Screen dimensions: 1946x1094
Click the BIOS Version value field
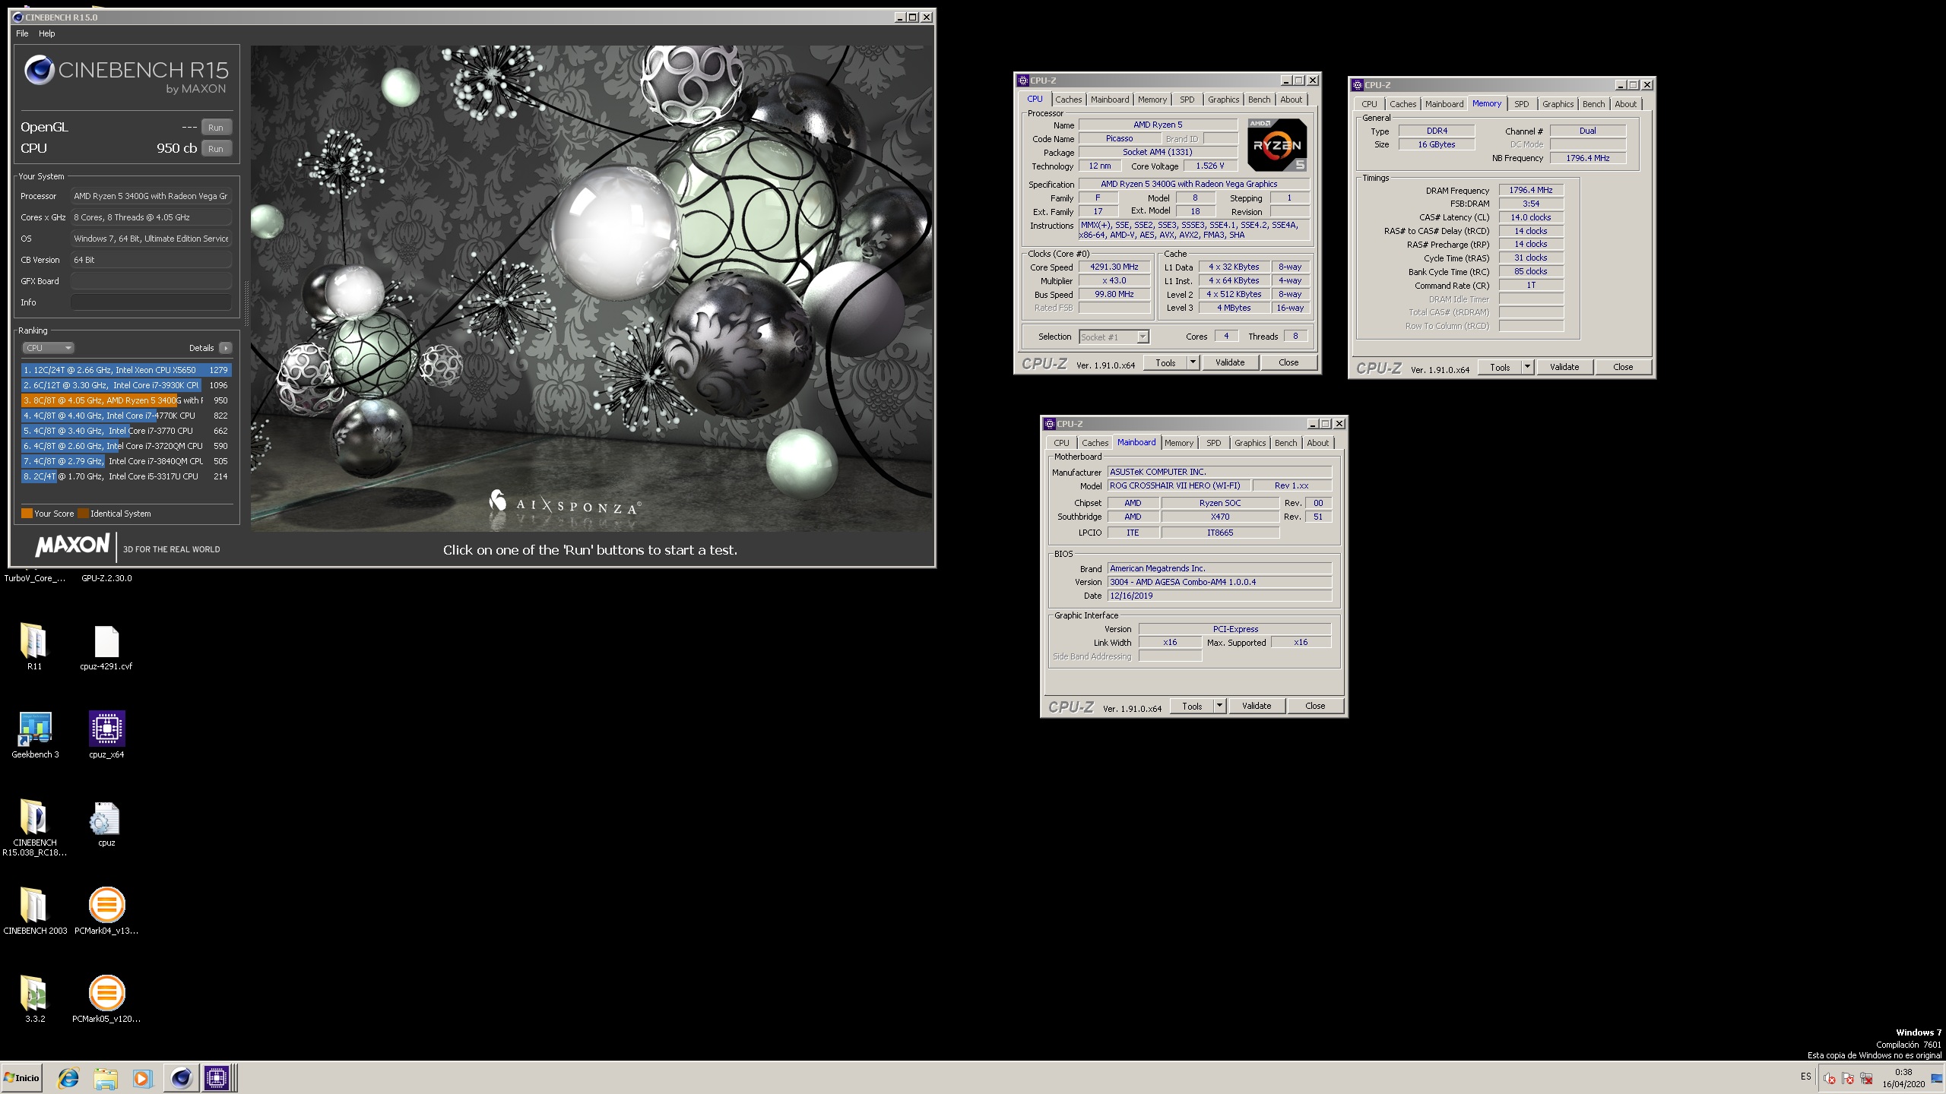[1219, 582]
